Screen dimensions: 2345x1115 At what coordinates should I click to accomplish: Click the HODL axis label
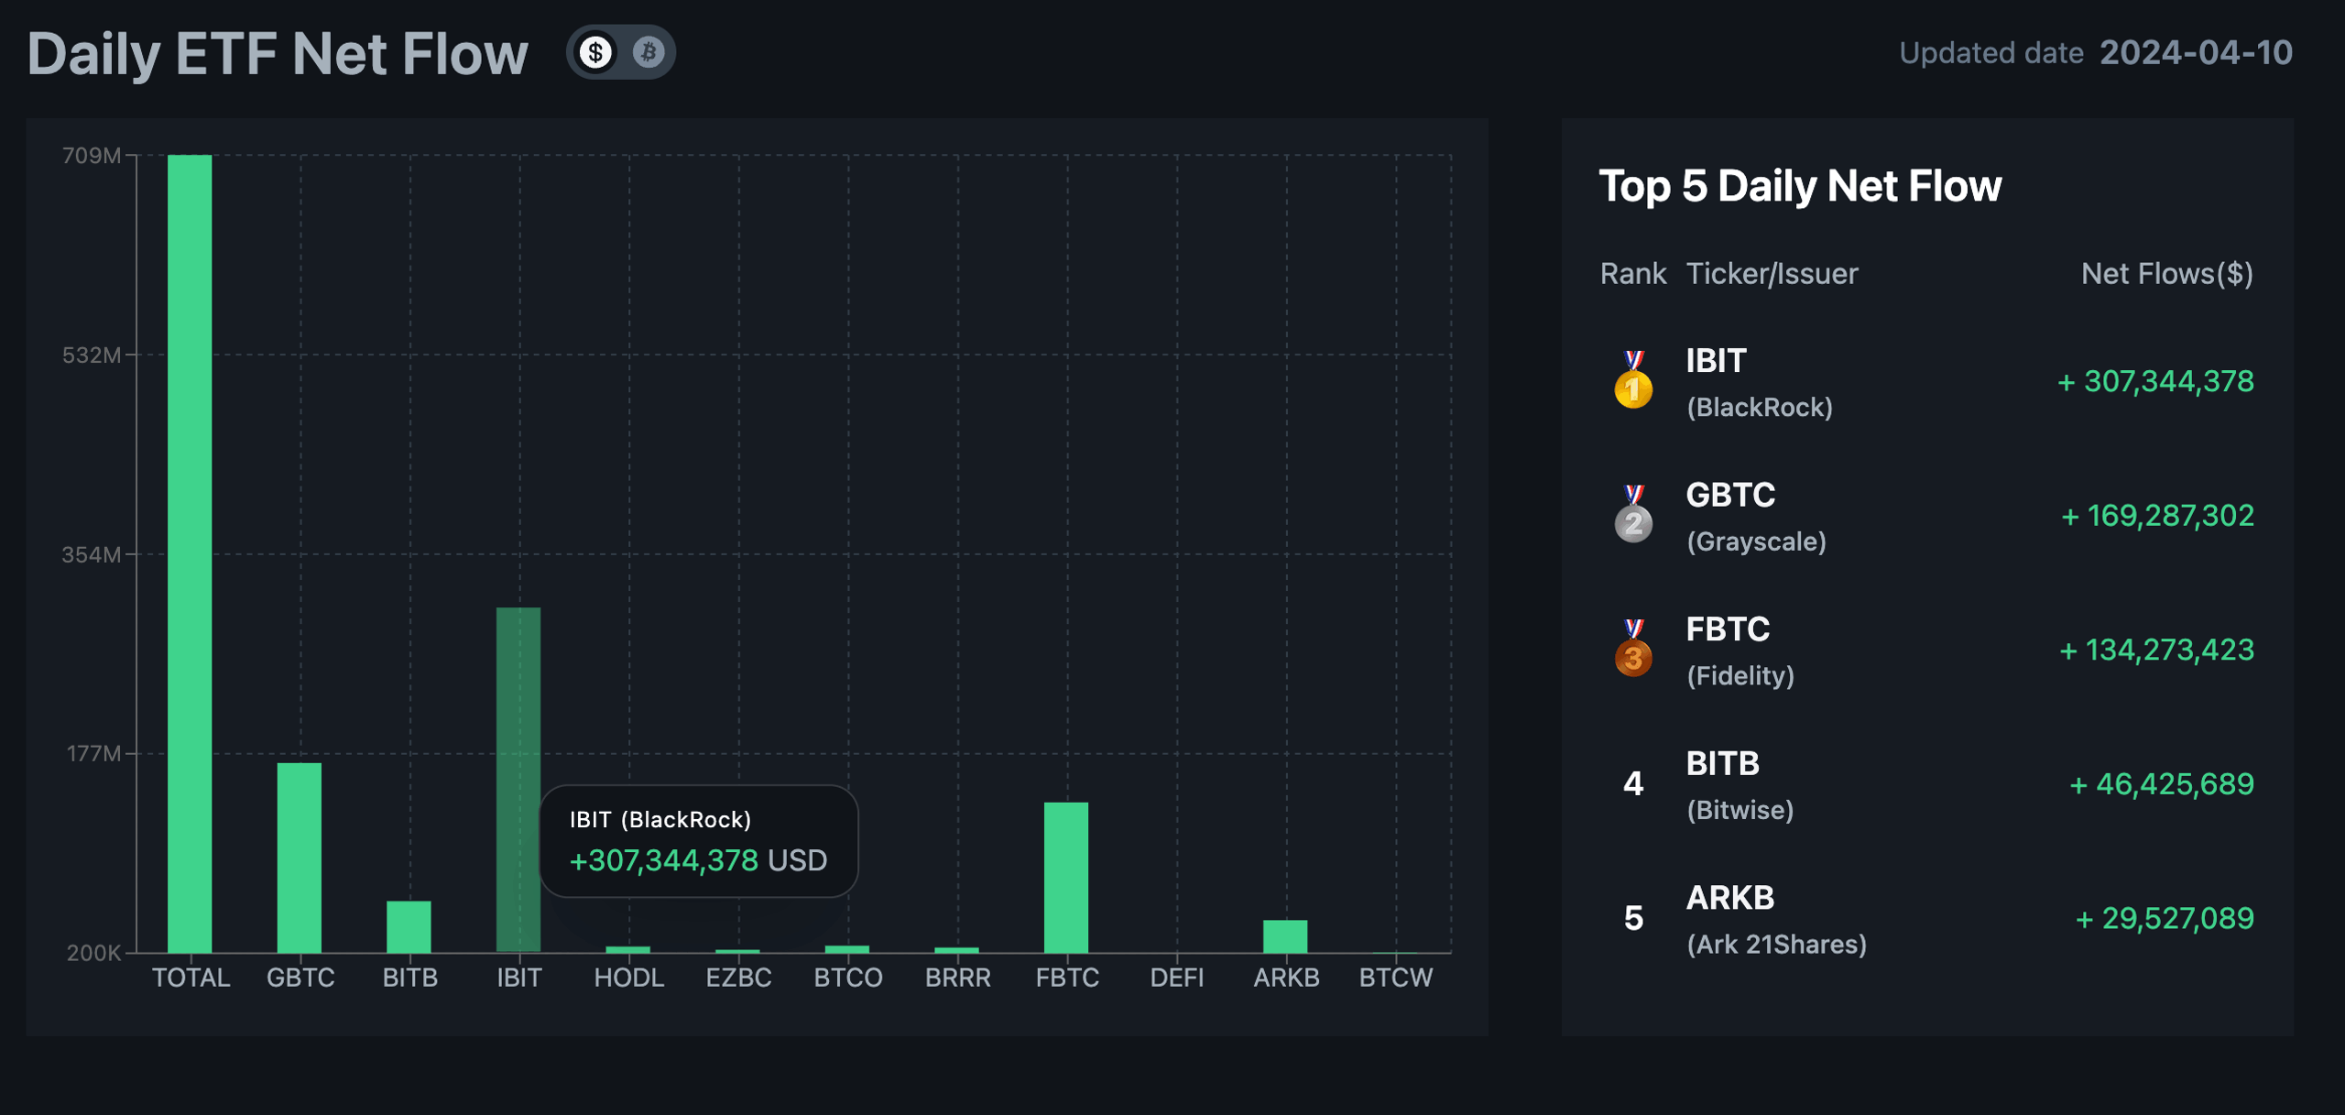coord(628,978)
